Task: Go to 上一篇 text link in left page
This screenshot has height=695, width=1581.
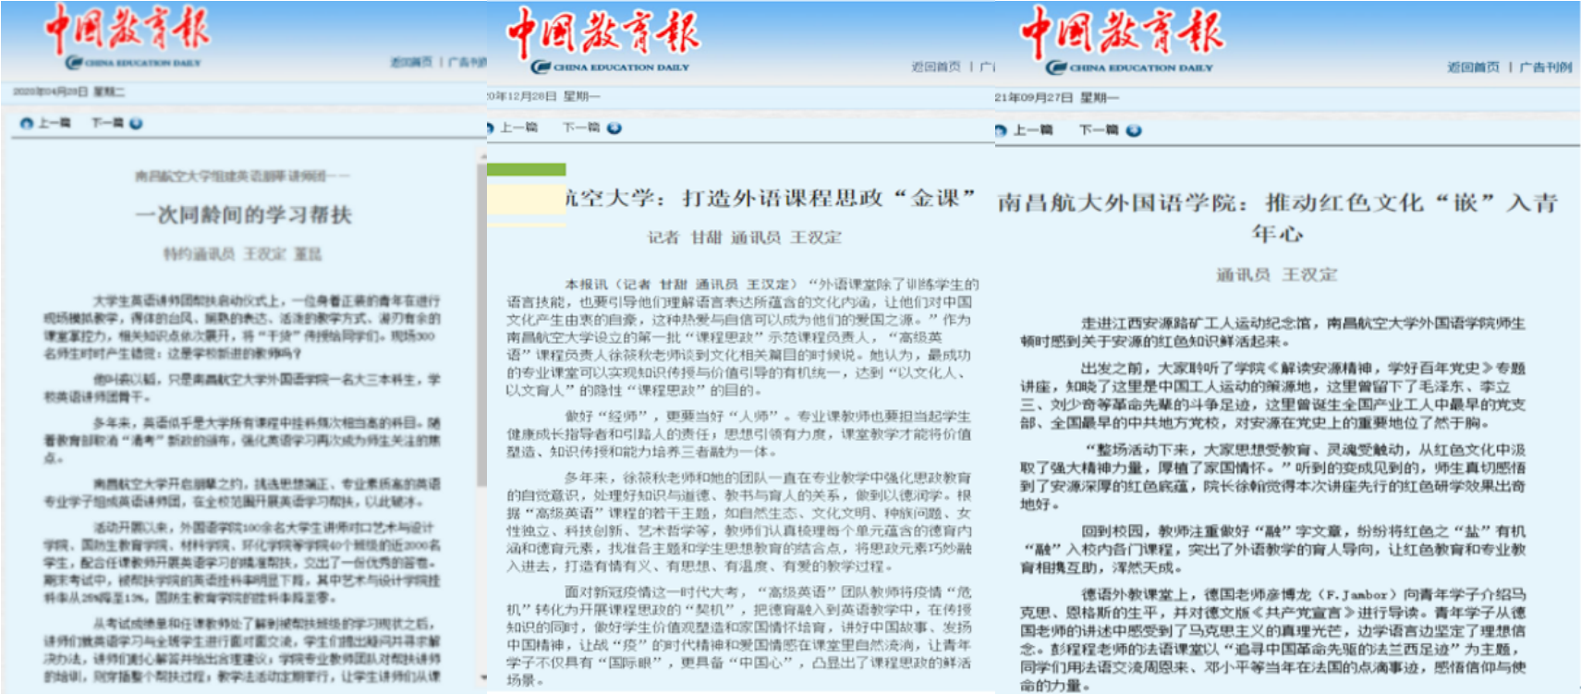Action: tap(55, 123)
